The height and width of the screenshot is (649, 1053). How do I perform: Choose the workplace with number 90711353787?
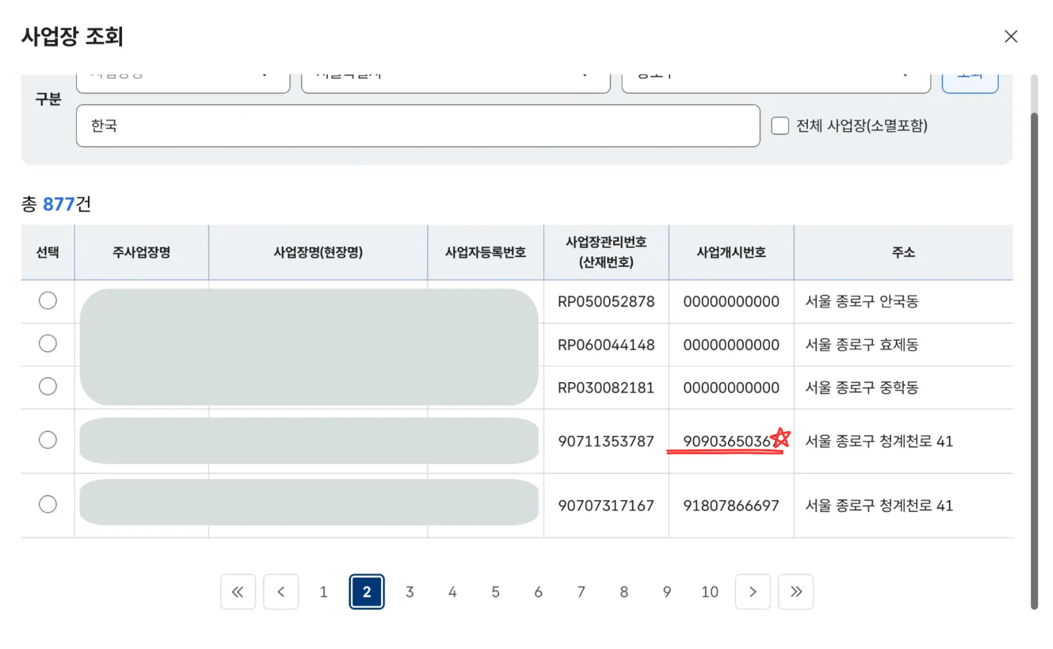tap(48, 440)
